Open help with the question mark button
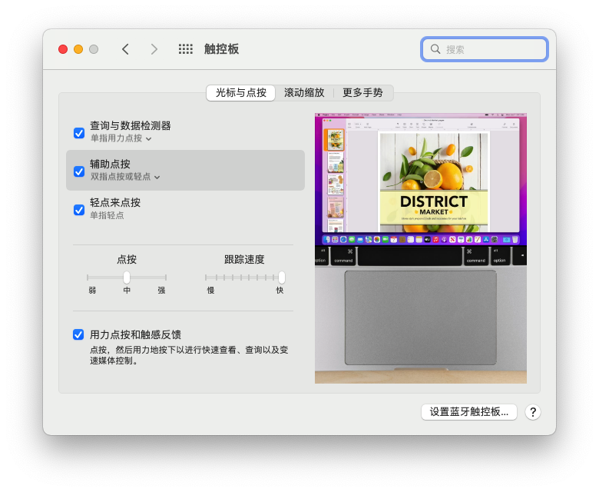The height and width of the screenshot is (492, 599). point(533,412)
